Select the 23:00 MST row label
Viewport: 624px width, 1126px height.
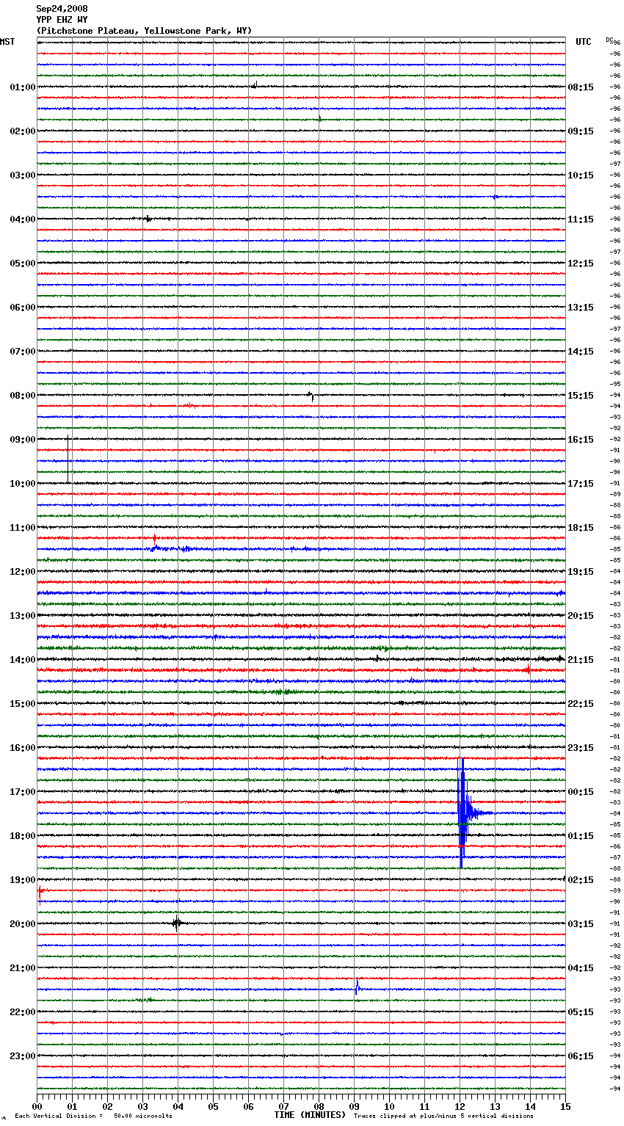click(x=22, y=1056)
